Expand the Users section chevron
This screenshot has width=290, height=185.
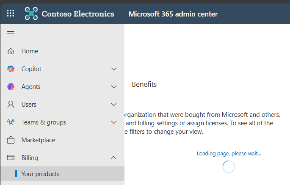coord(113,105)
